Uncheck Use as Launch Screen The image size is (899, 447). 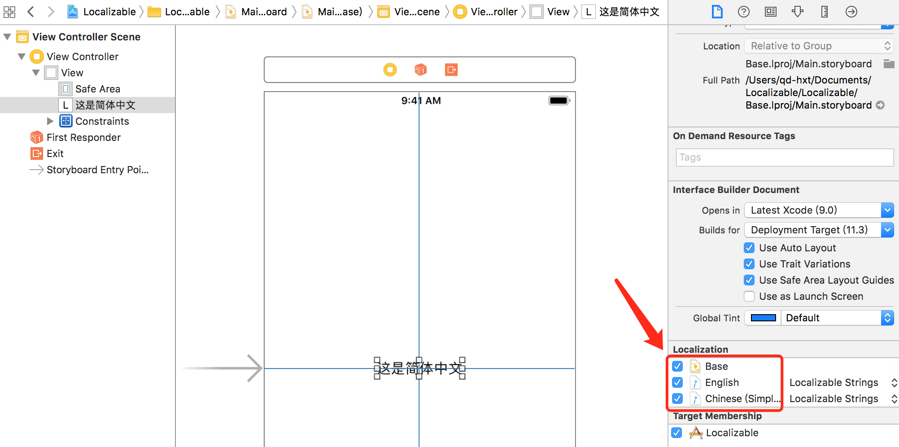(x=749, y=296)
